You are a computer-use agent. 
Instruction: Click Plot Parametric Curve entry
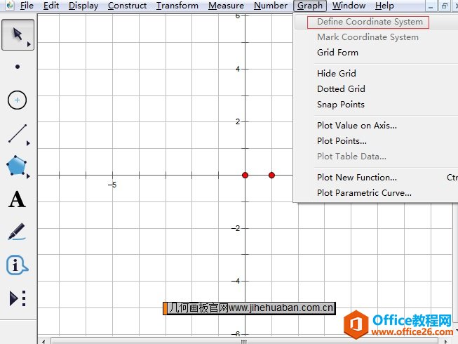(x=364, y=193)
